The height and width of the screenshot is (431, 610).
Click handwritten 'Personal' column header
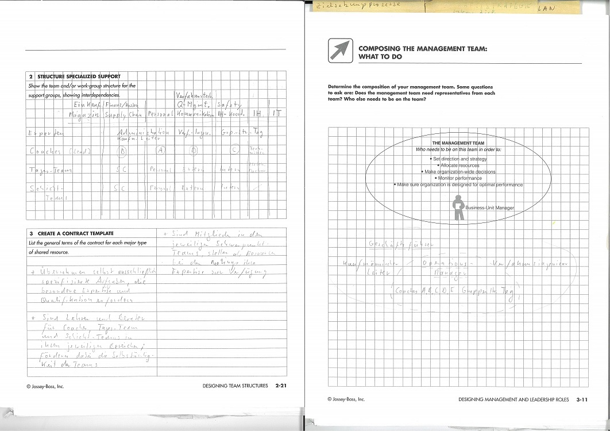[160, 115]
